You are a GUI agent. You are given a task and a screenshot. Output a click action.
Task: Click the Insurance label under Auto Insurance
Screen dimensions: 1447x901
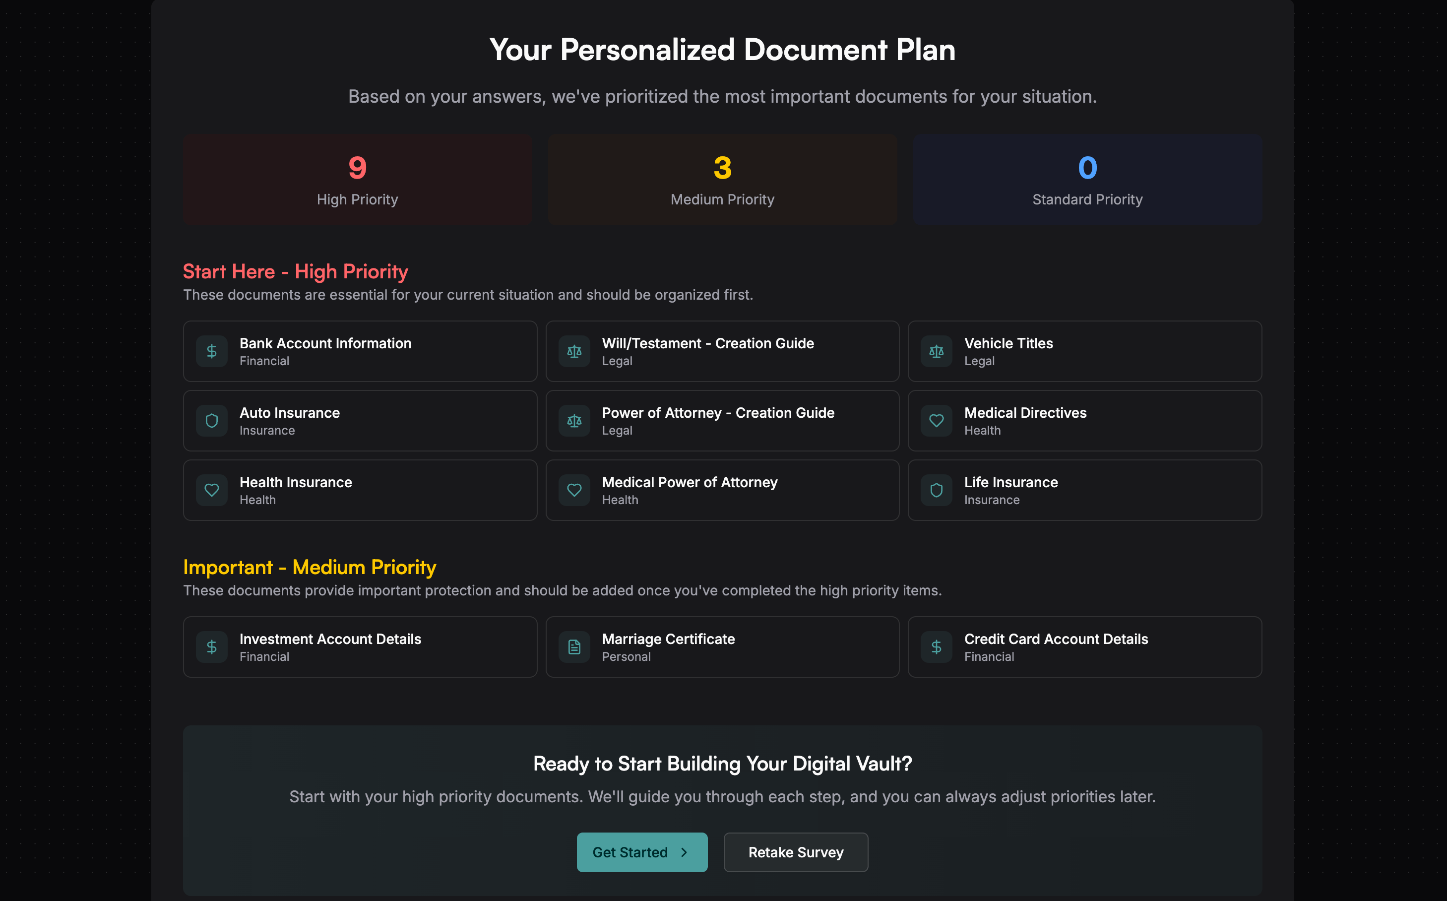coord(267,430)
